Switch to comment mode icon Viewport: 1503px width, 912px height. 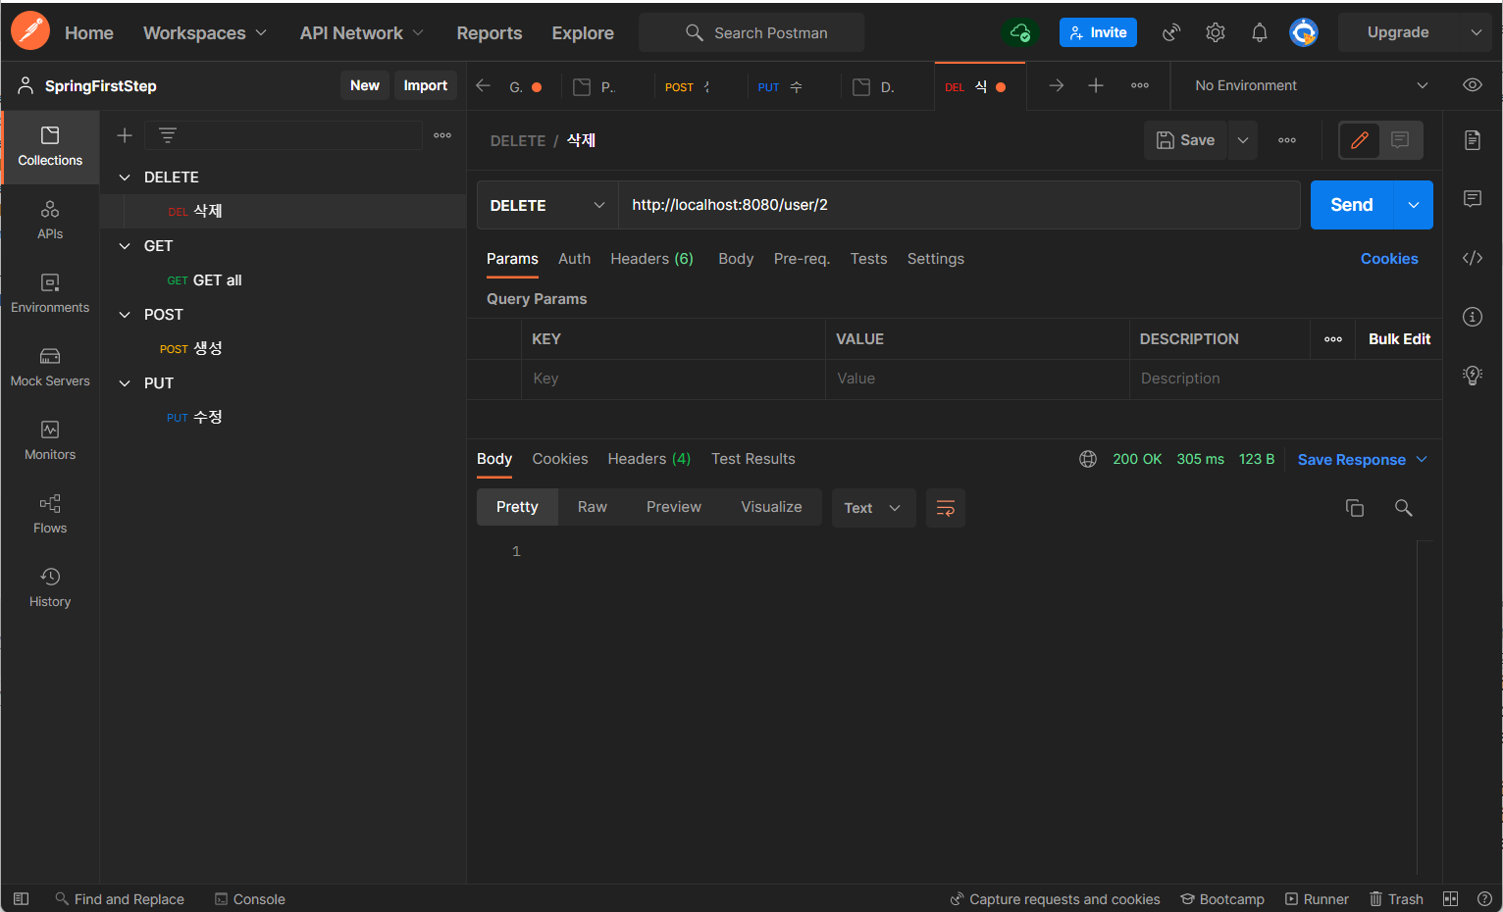click(1400, 140)
